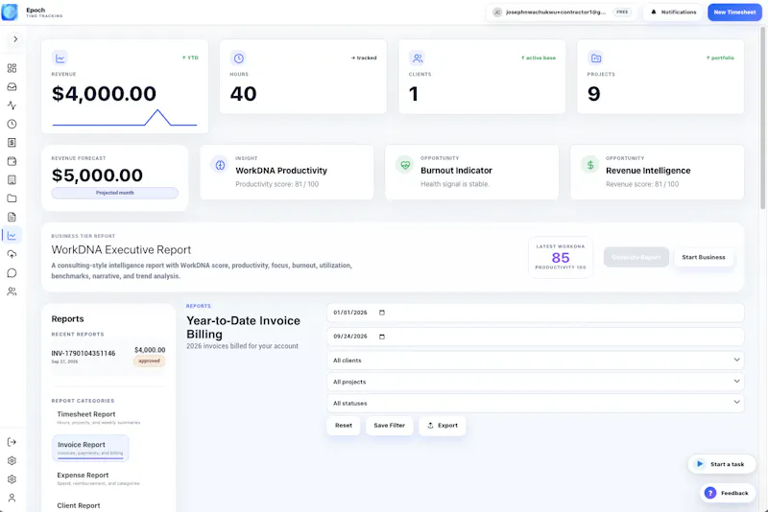
Task: Select the Expense Report category
Action: [x=98, y=478]
